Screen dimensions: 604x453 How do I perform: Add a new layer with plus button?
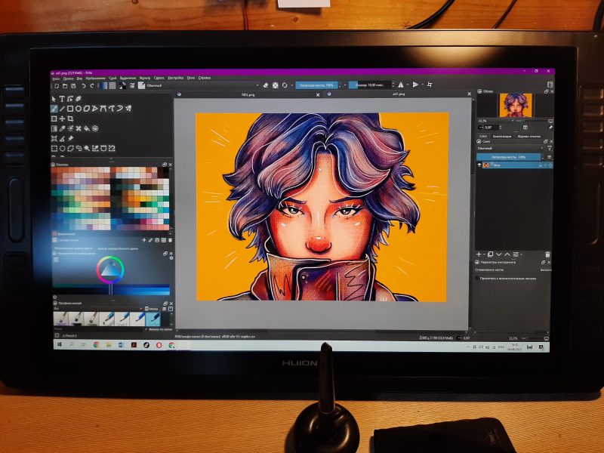click(479, 254)
